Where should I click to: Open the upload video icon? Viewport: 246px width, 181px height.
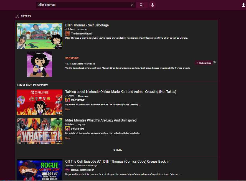(x=243, y=5)
